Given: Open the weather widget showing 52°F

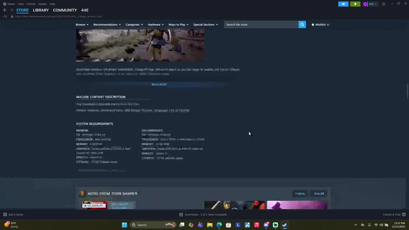Looking at the screenshot, I should pyautogui.click(x=11, y=225).
